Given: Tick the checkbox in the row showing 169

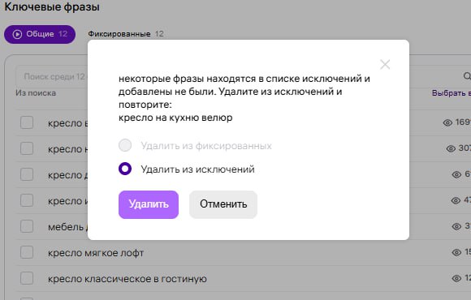Looking at the screenshot, I should click(27, 122).
